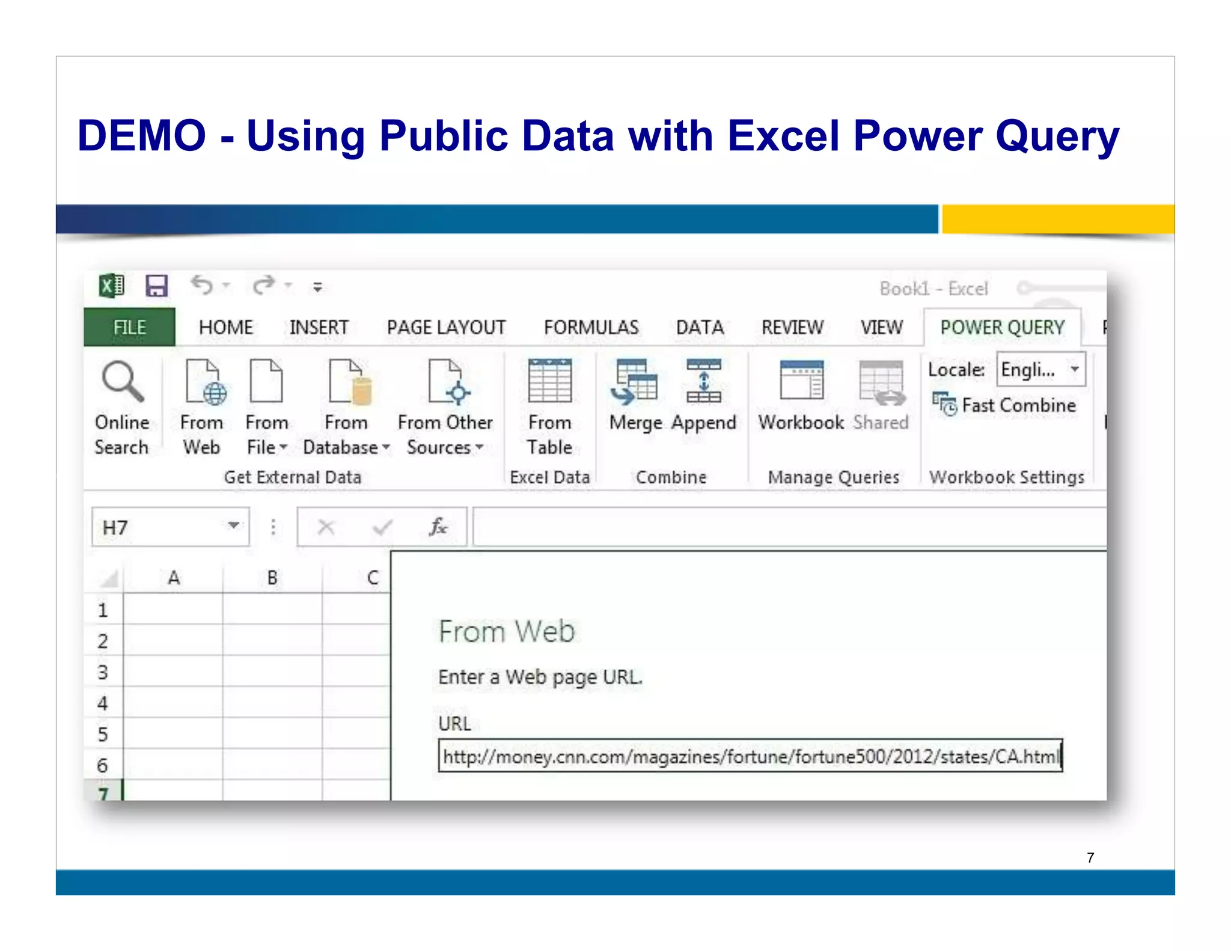Click into the formula bar

[x=789, y=527]
